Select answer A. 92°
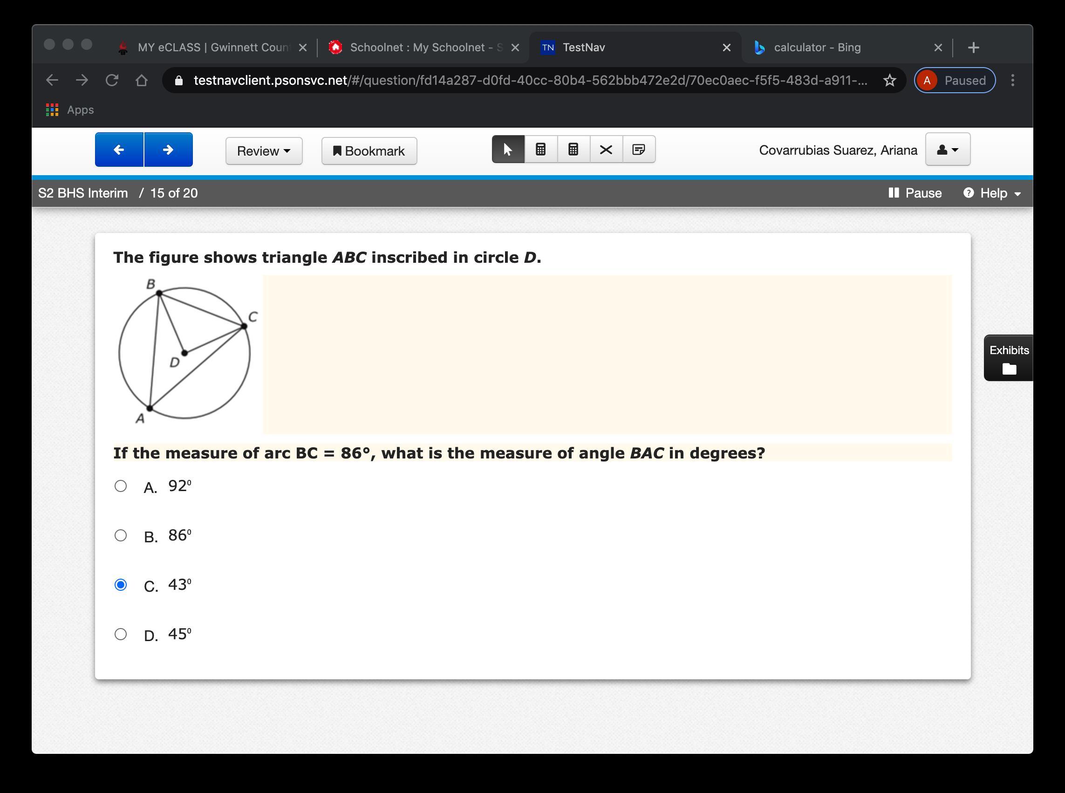1065x793 pixels. (121, 486)
